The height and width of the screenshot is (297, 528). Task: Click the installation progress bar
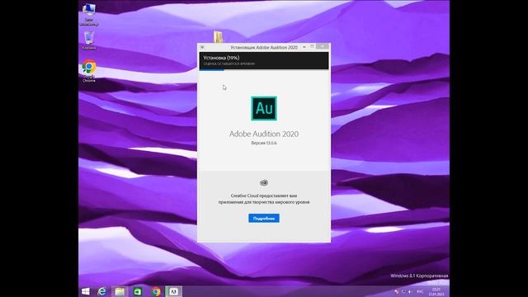point(264,70)
